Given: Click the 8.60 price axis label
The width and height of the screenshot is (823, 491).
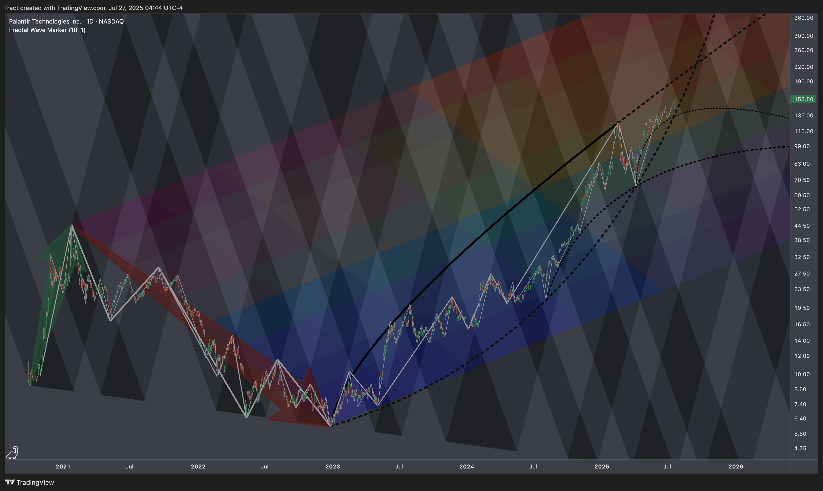Looking at the screenshot, I should (800, 389).
